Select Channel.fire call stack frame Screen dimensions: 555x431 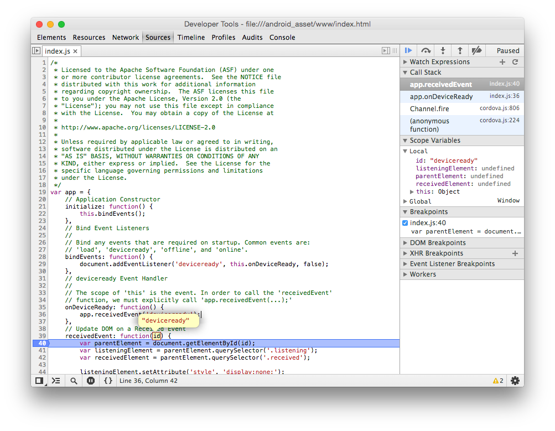[x=462, y=108]
